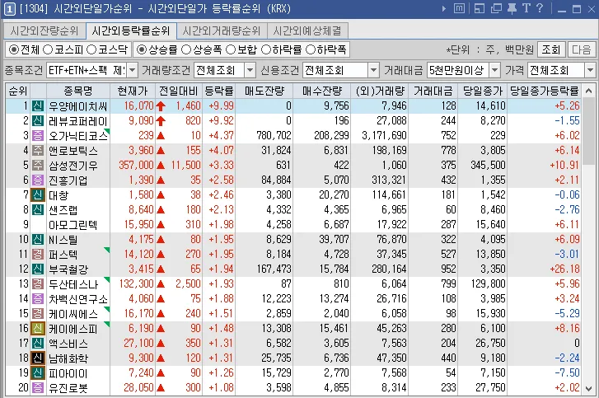Click the screen layout icon in title bar

click(x=479, y=8)
